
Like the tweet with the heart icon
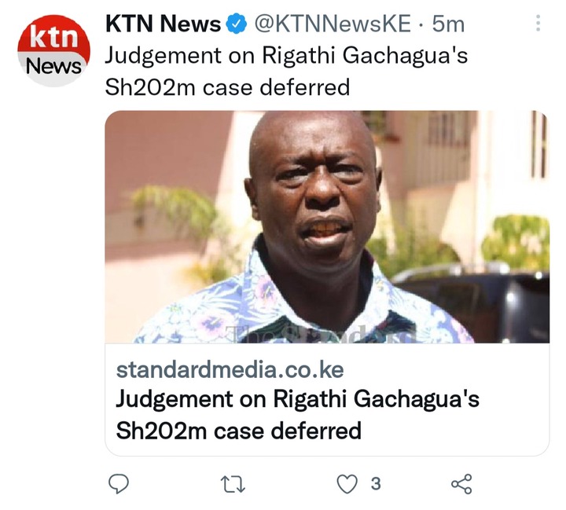click(347, 483)
